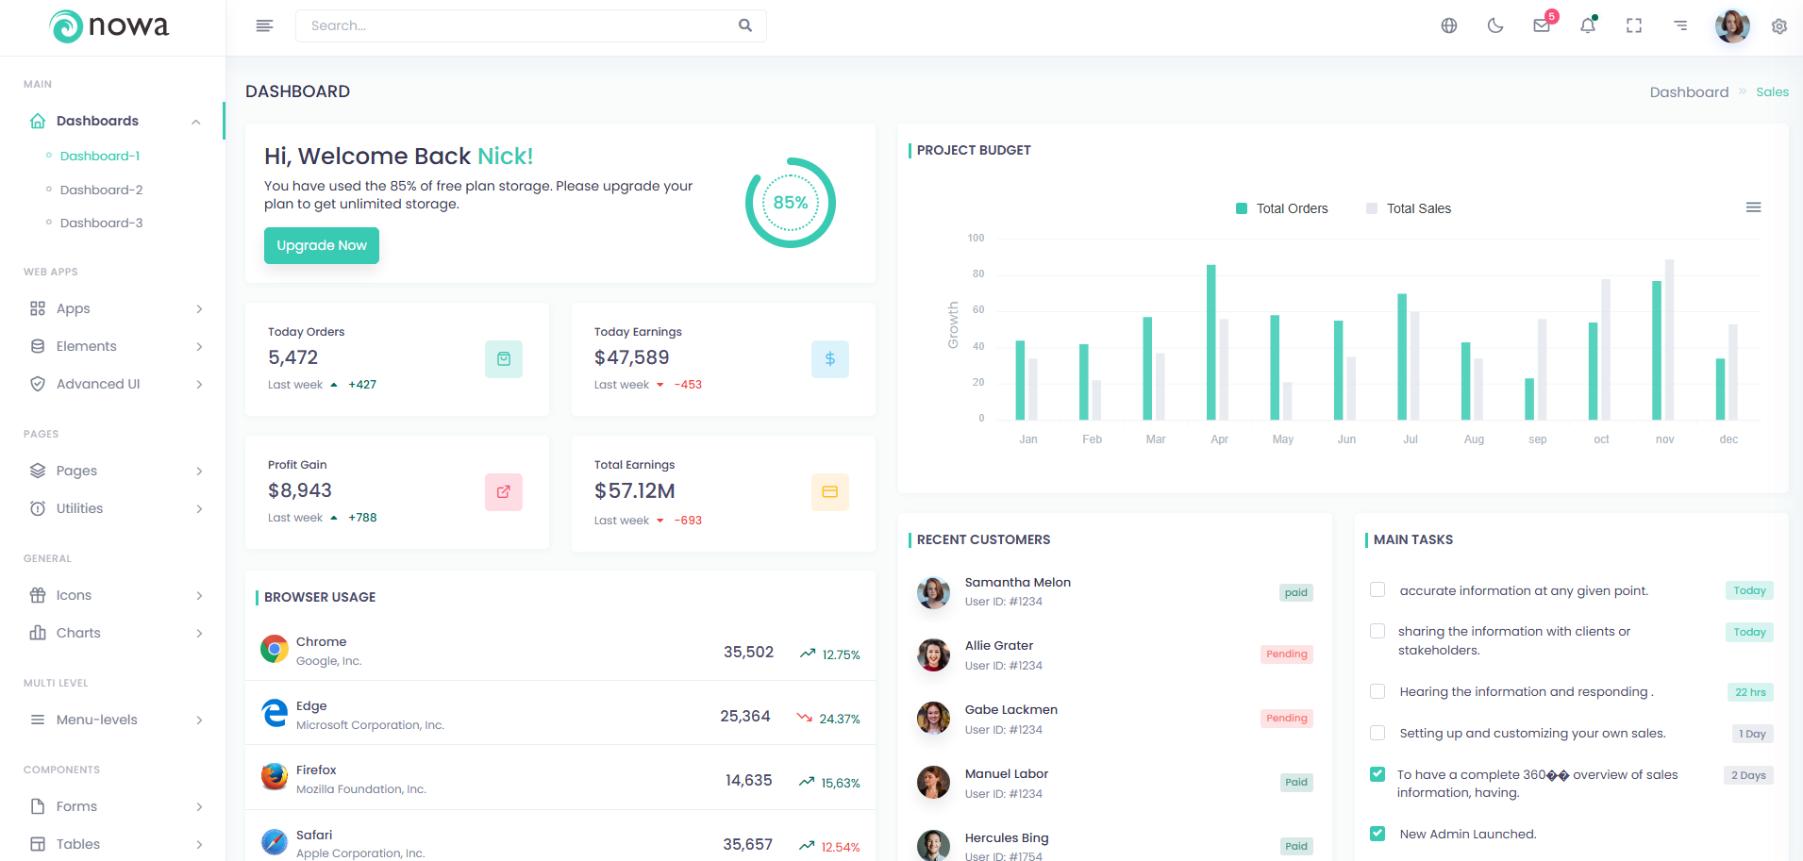
Task: Open the settings gear icon
Action: pyautogui.click(x=1779, y=26)
